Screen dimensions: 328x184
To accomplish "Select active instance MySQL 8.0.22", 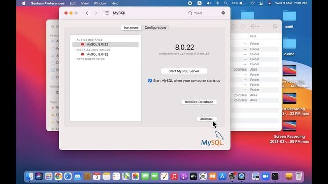I will pyautogui.click(x=106, y=44).
